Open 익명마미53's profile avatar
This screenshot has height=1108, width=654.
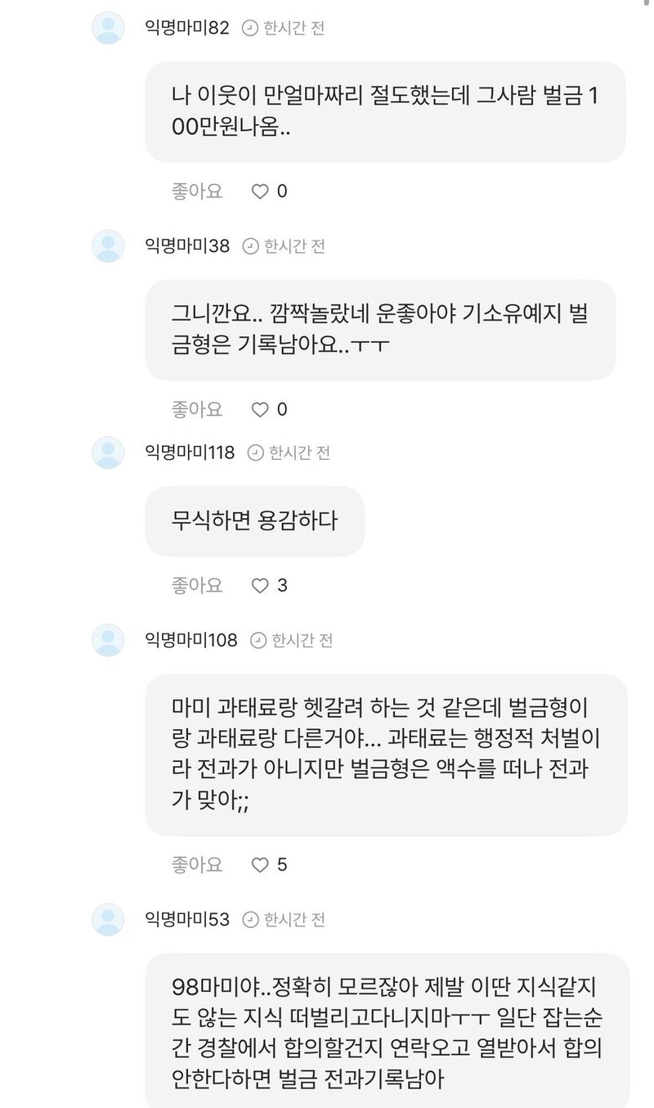click(x=108, y=920)
